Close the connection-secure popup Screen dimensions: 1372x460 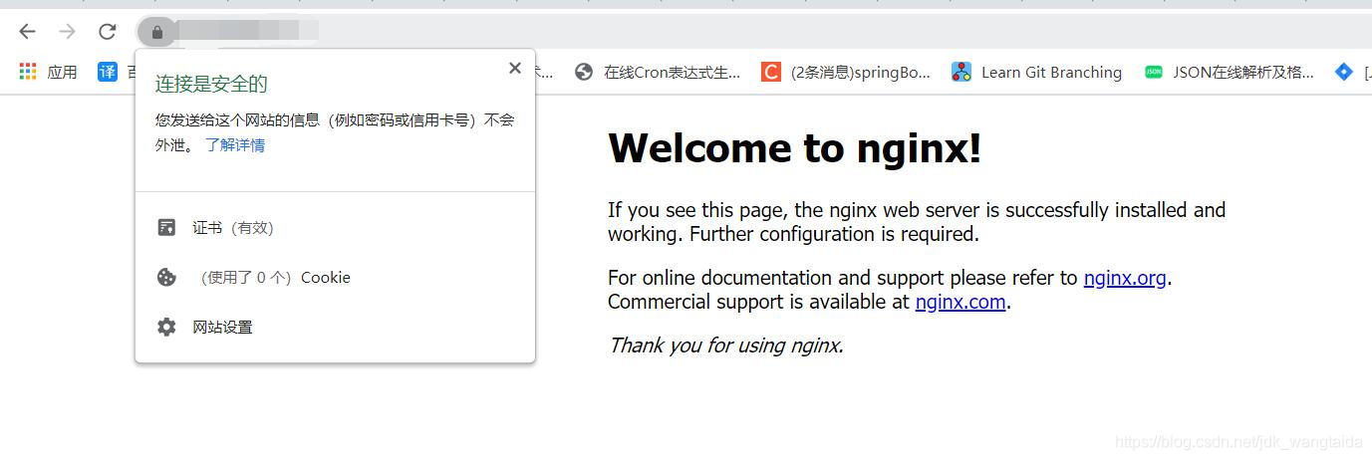pyautogui.click(x=514, y=68)
